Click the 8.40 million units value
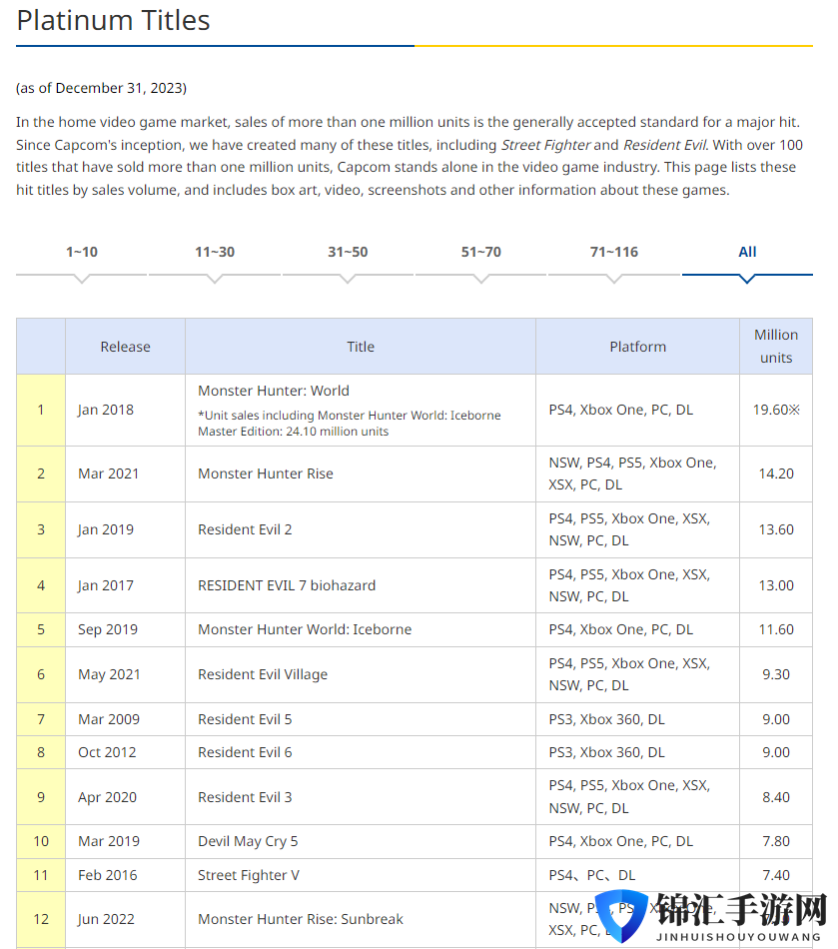The image size is (838, 949). (x=776, y=797)
